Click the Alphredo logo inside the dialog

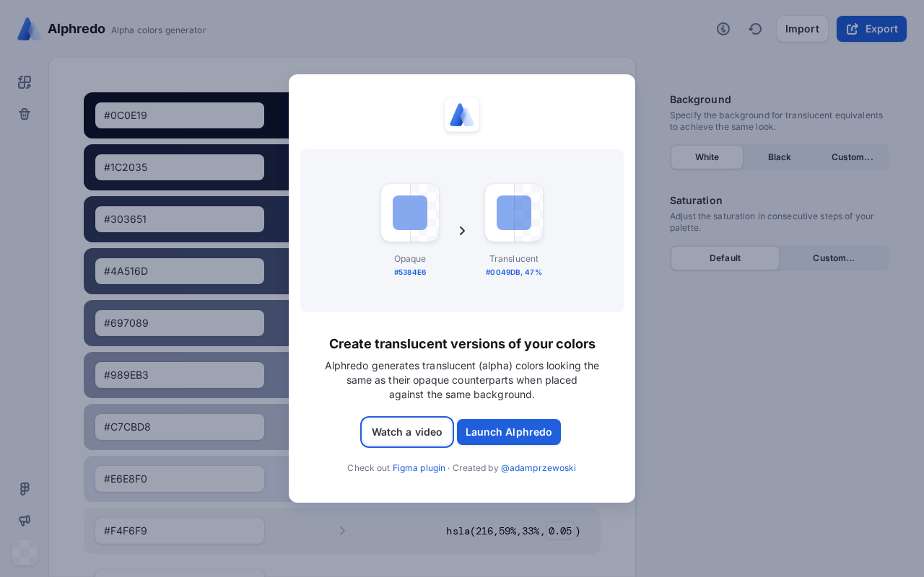click(x=462, y=115)
